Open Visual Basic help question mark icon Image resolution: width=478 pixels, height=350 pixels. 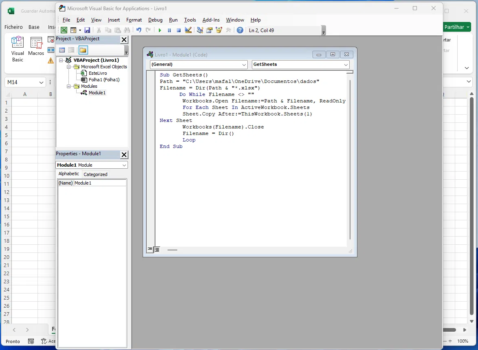(x=240, y=30)
